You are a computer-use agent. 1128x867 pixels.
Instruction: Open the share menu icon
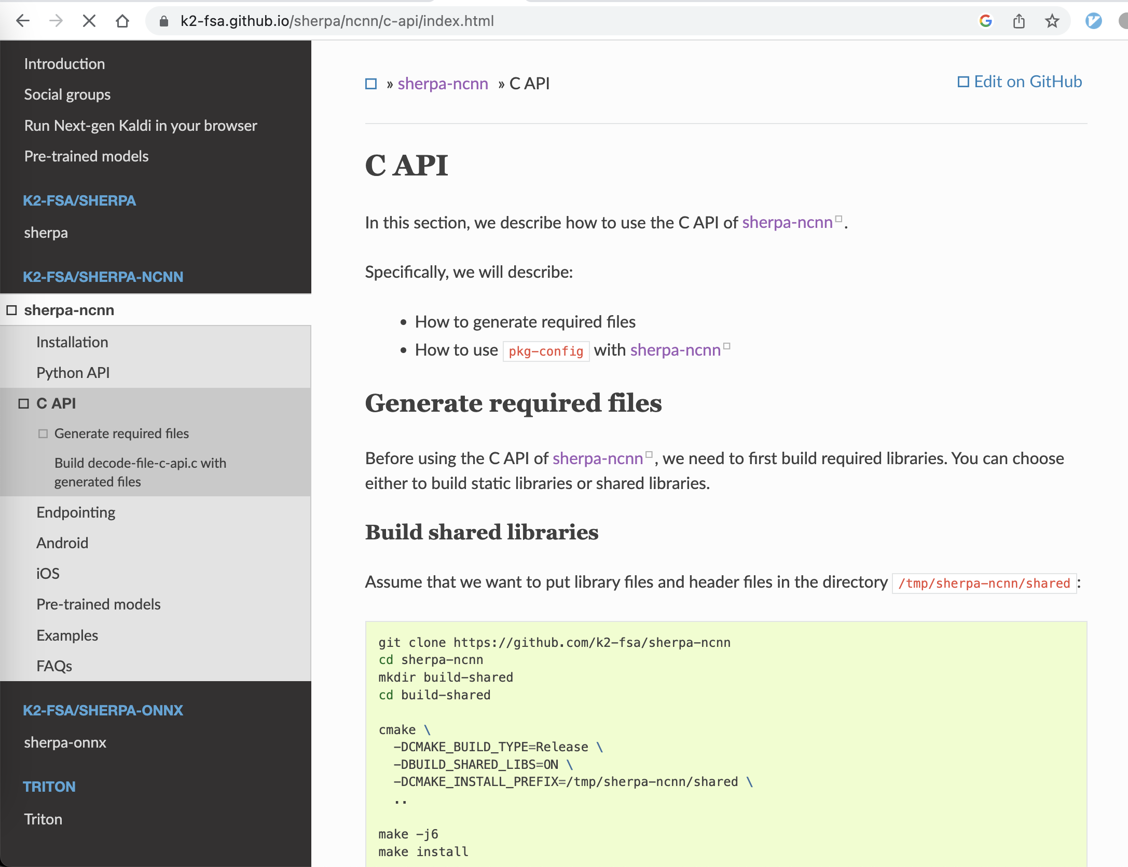(x=1019, y=21)
